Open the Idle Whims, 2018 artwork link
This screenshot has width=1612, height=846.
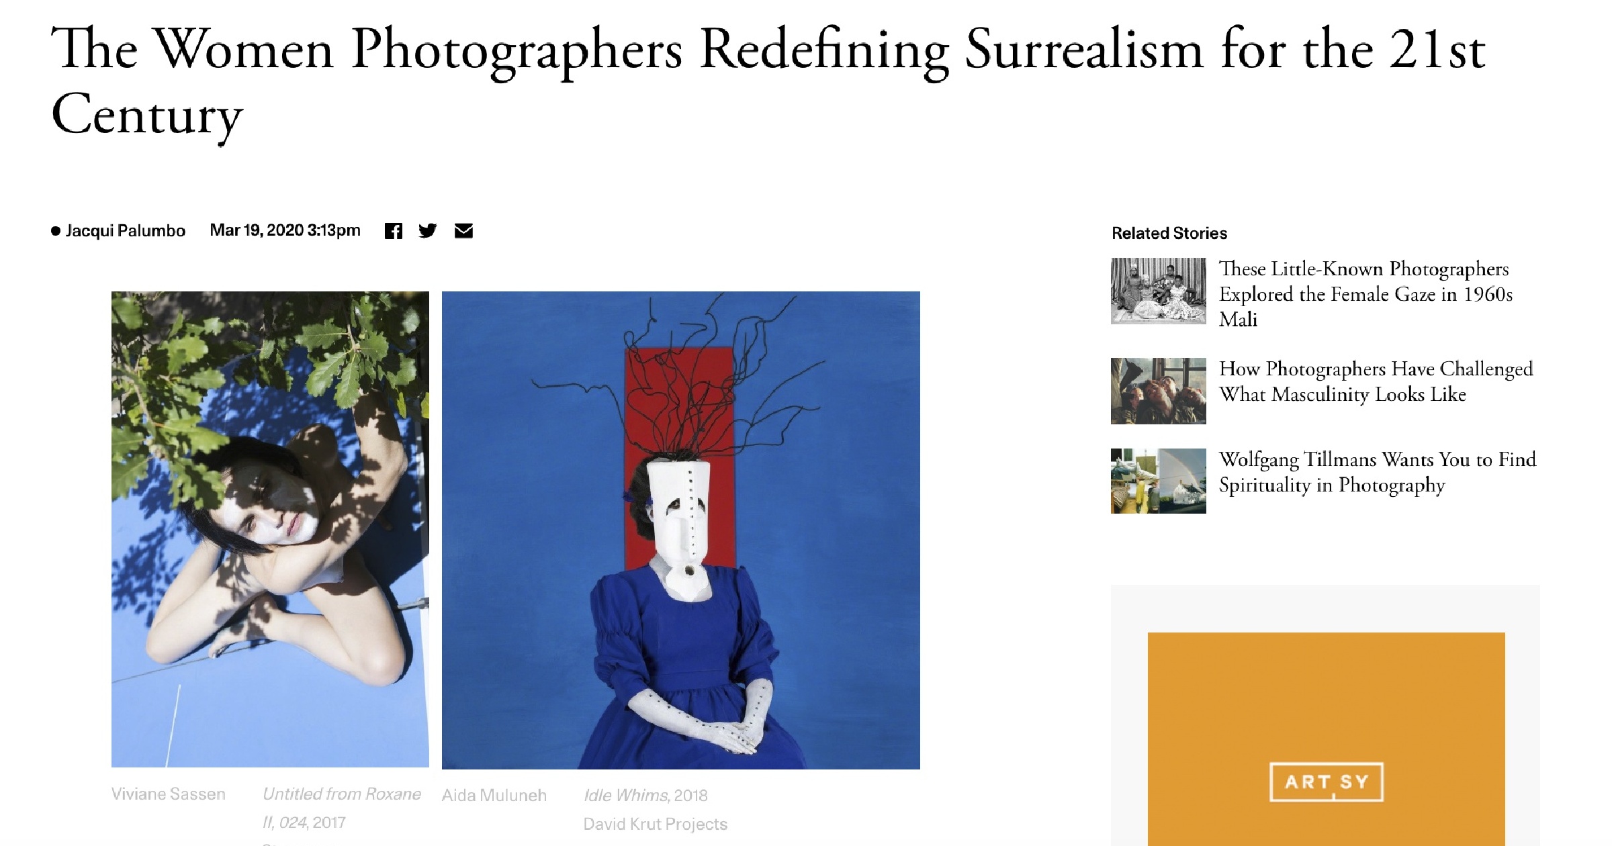(645, 795)
